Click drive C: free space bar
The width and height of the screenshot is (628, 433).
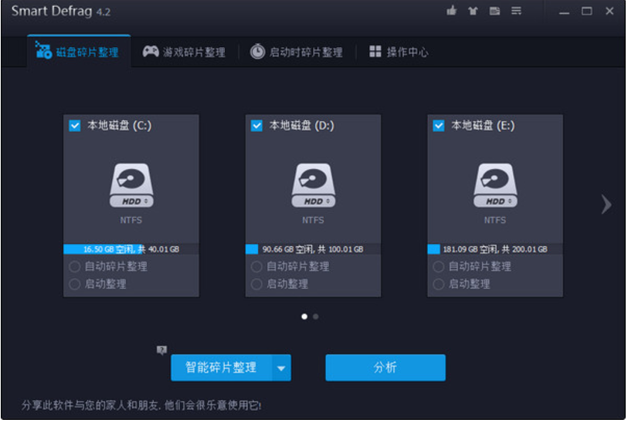point(131,249)
